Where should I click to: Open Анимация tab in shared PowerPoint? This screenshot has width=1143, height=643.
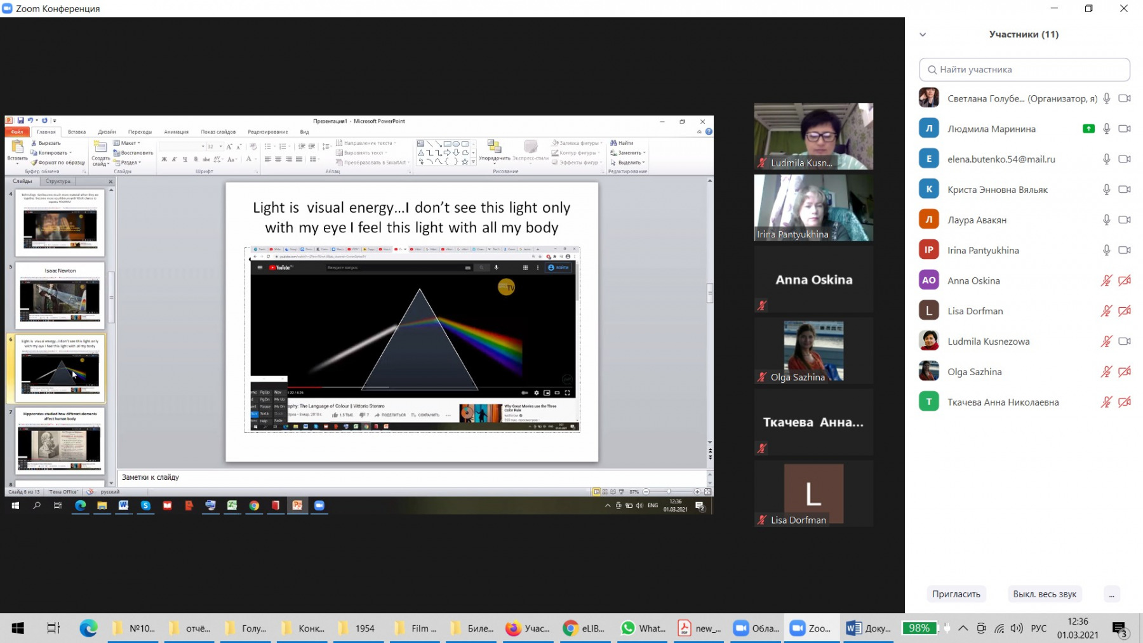pyautogui.click(x=176, y=132)
